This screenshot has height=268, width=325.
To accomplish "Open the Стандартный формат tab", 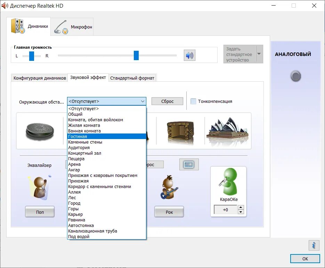I will [x=133, y=78].
